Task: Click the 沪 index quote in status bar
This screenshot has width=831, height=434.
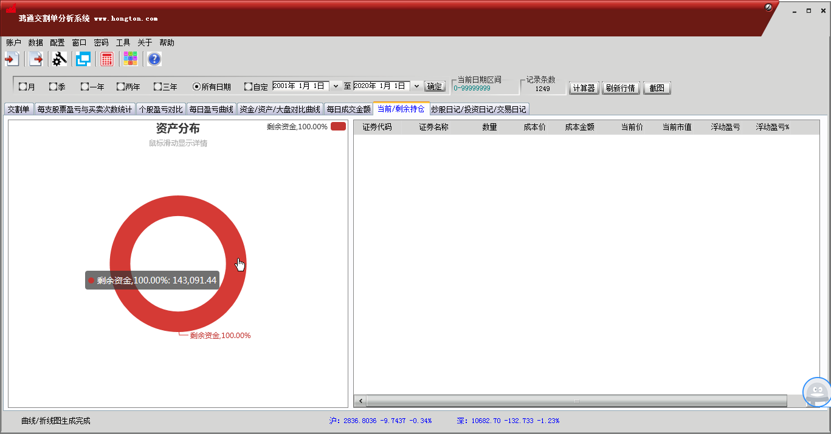Action: (380, 421)
